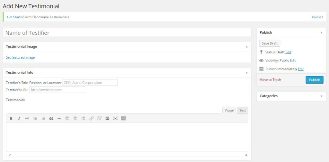Switch to the Text editor tab
The height and width of the screenshot is (162, 329).
coord(243,110)
